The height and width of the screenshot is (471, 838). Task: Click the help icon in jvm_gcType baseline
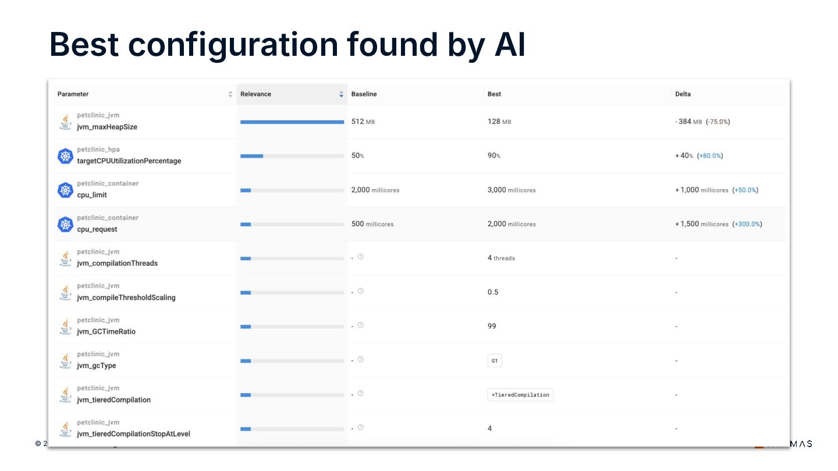coord(361,359)
